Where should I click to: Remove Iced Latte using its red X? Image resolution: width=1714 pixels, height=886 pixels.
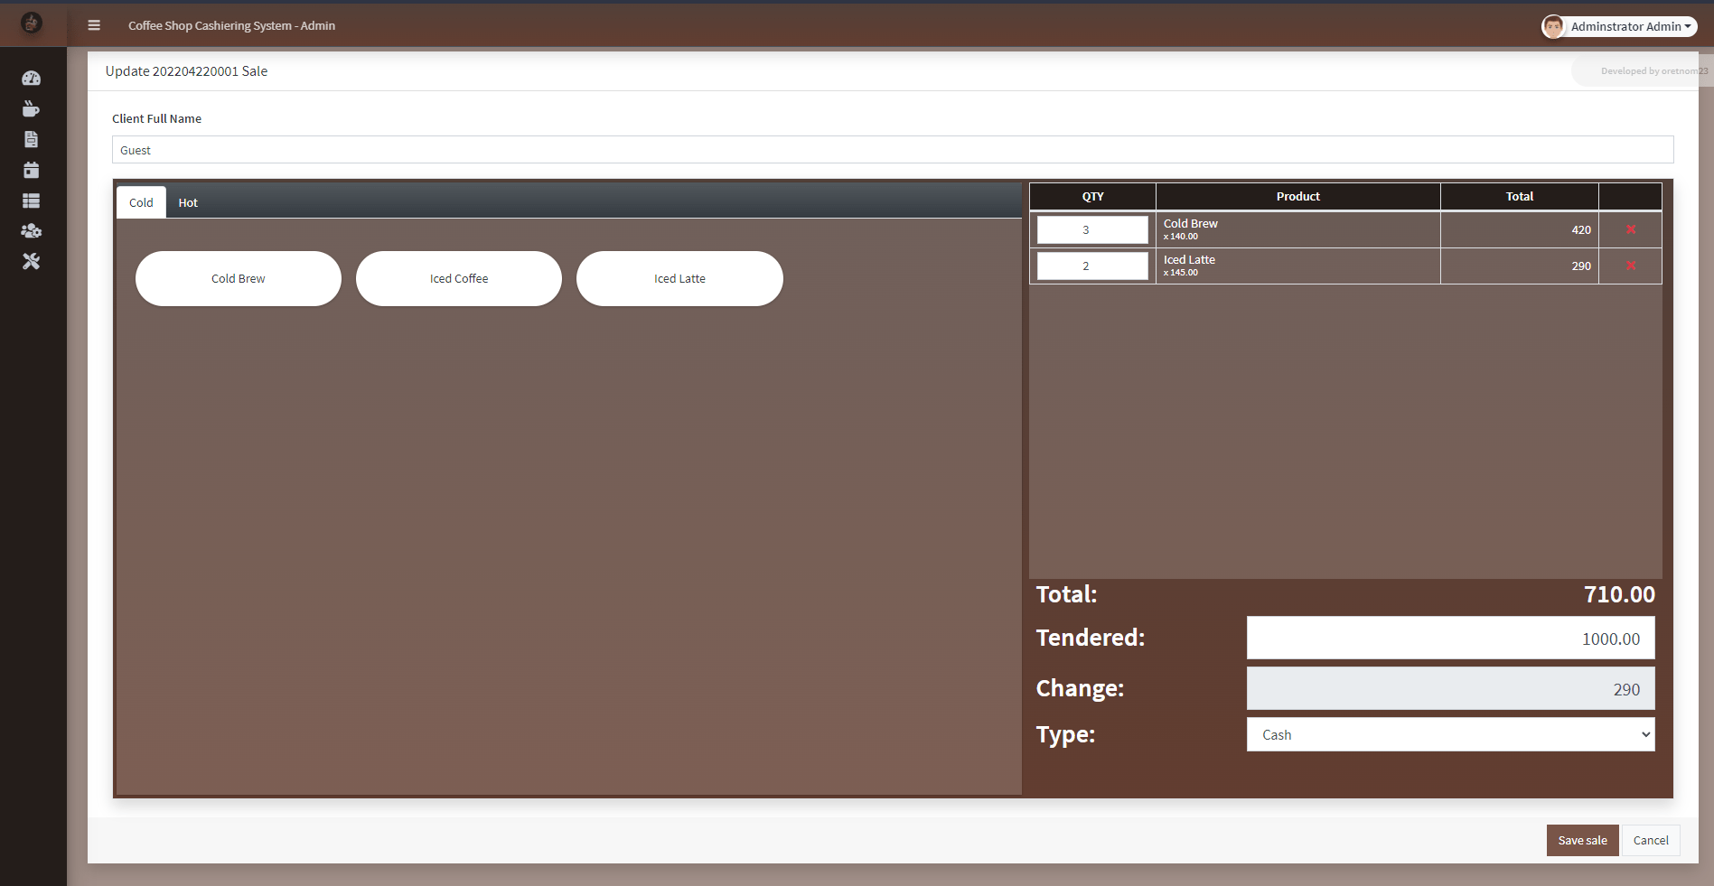[1630, 266]
